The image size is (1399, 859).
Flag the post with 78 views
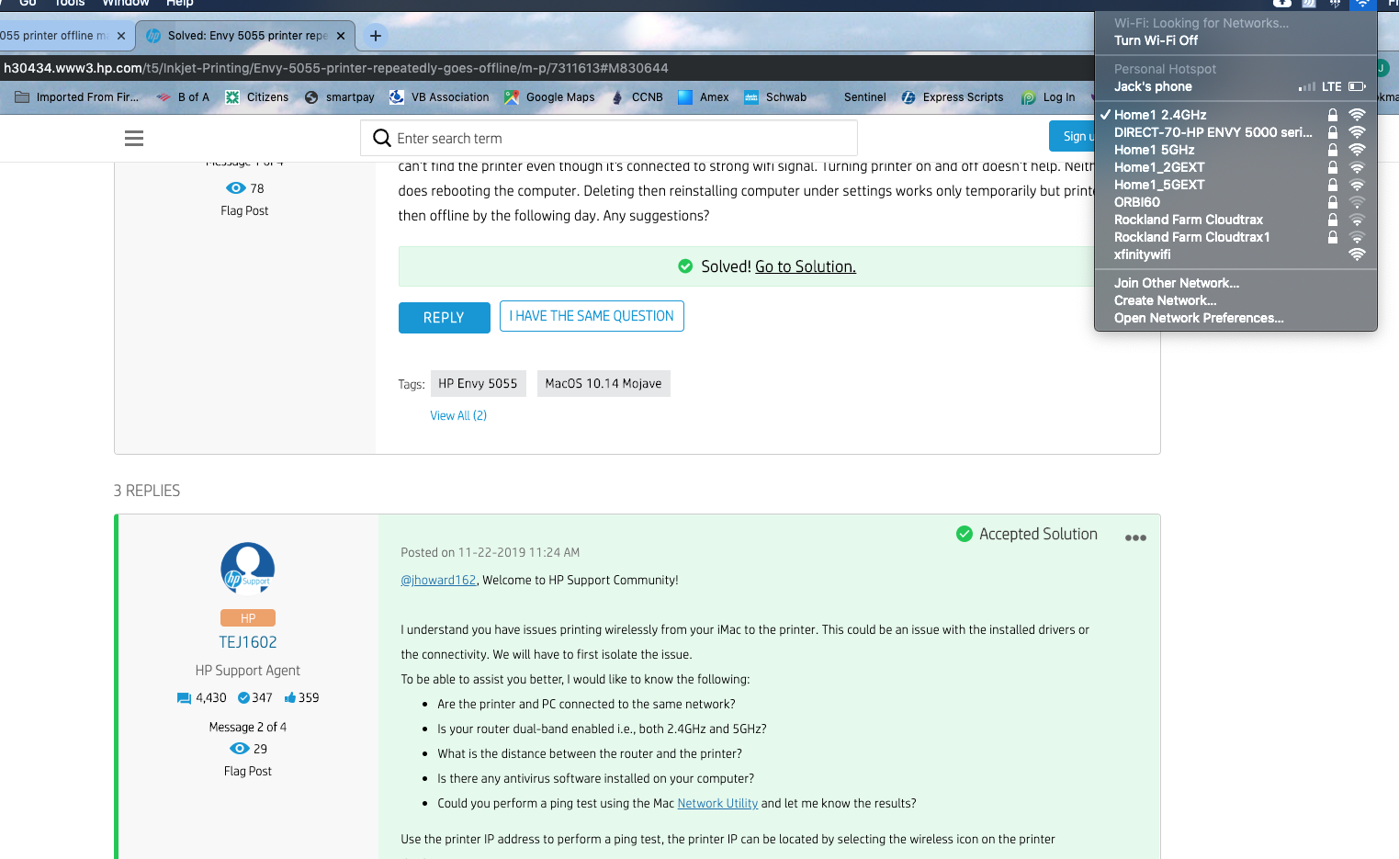(x=244, y=211)
